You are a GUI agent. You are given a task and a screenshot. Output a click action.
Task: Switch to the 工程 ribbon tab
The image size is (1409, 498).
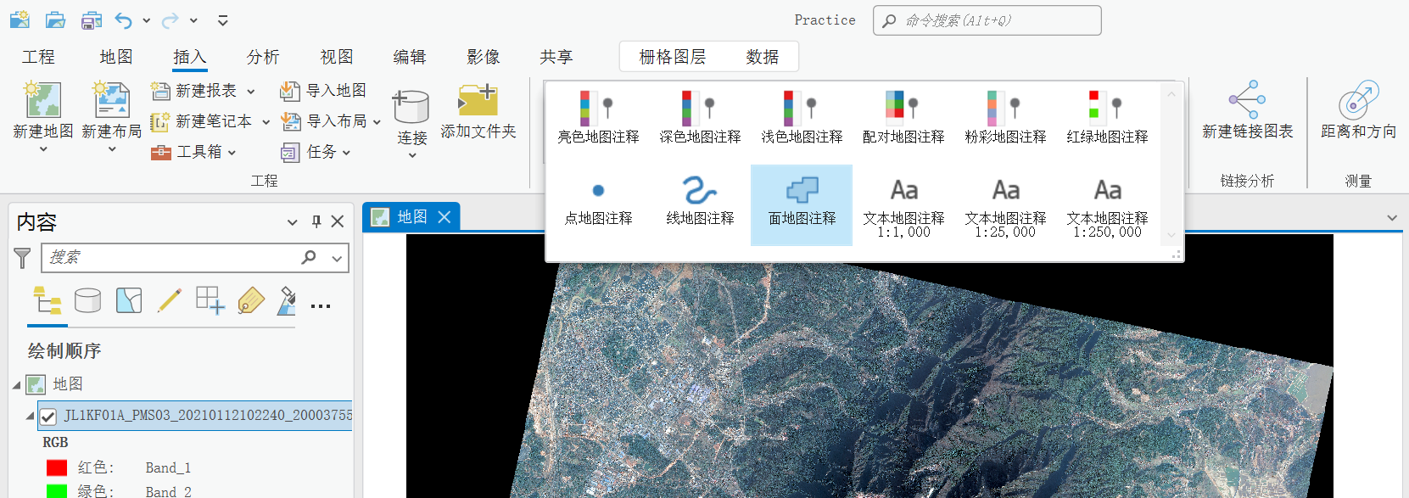tap(38, 57)
